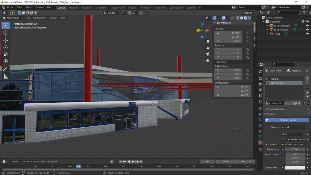Open the Euler XYZ rotation mode dropdown

click(233, 62)
